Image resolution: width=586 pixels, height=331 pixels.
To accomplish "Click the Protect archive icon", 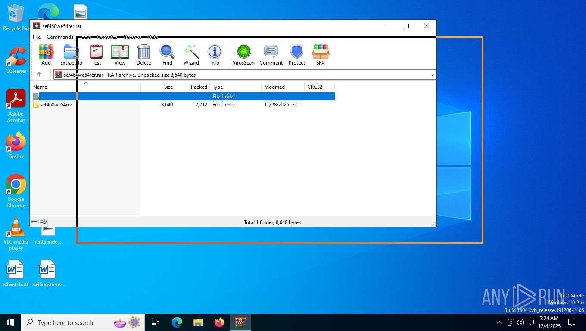I will [x=297, y=55].
